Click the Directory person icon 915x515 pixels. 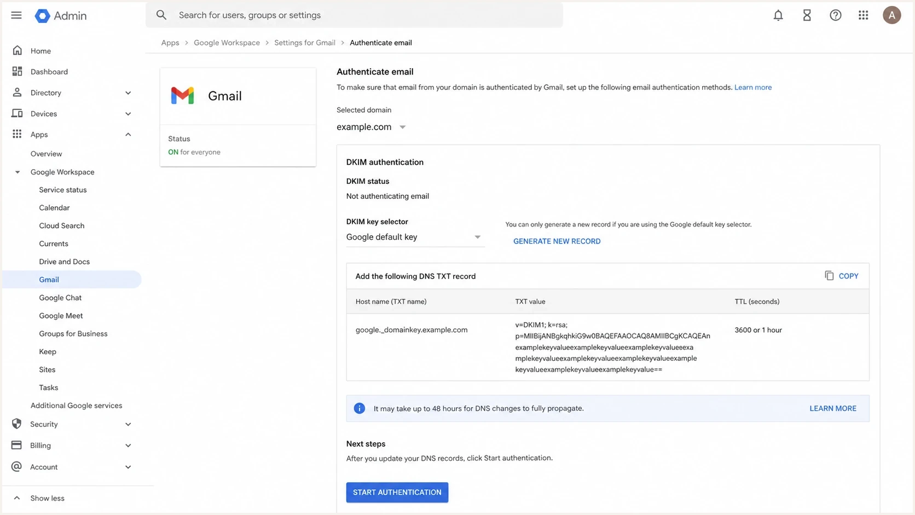click(18, 92)
